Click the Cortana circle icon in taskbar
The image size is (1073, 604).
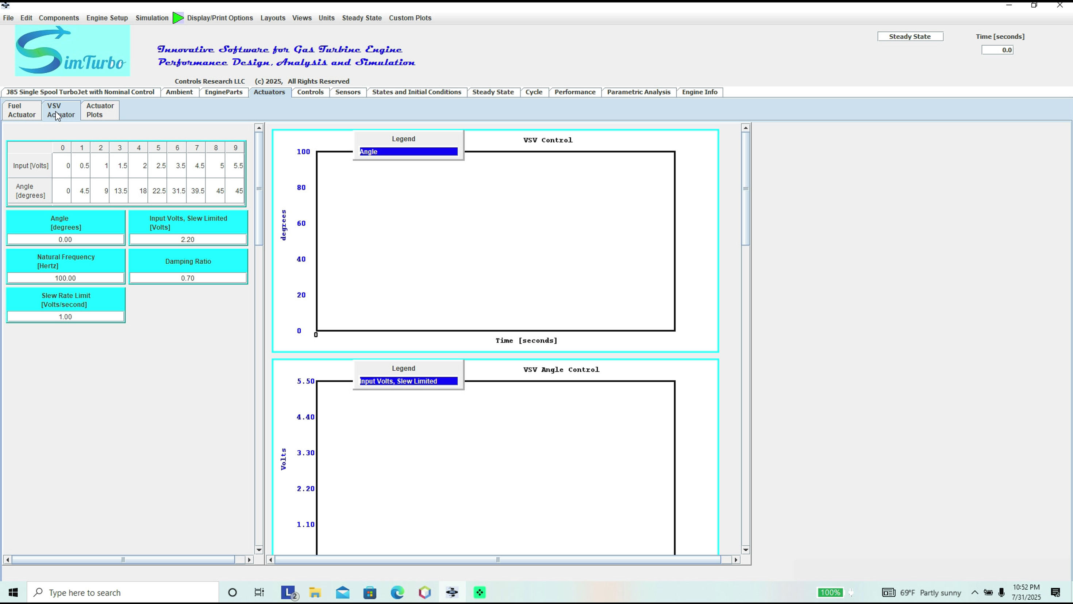232,592
